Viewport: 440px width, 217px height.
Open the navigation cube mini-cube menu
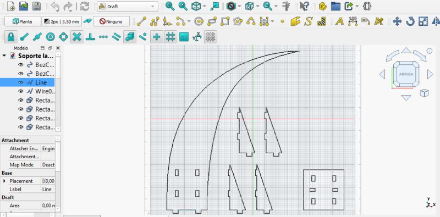point(424,93)
